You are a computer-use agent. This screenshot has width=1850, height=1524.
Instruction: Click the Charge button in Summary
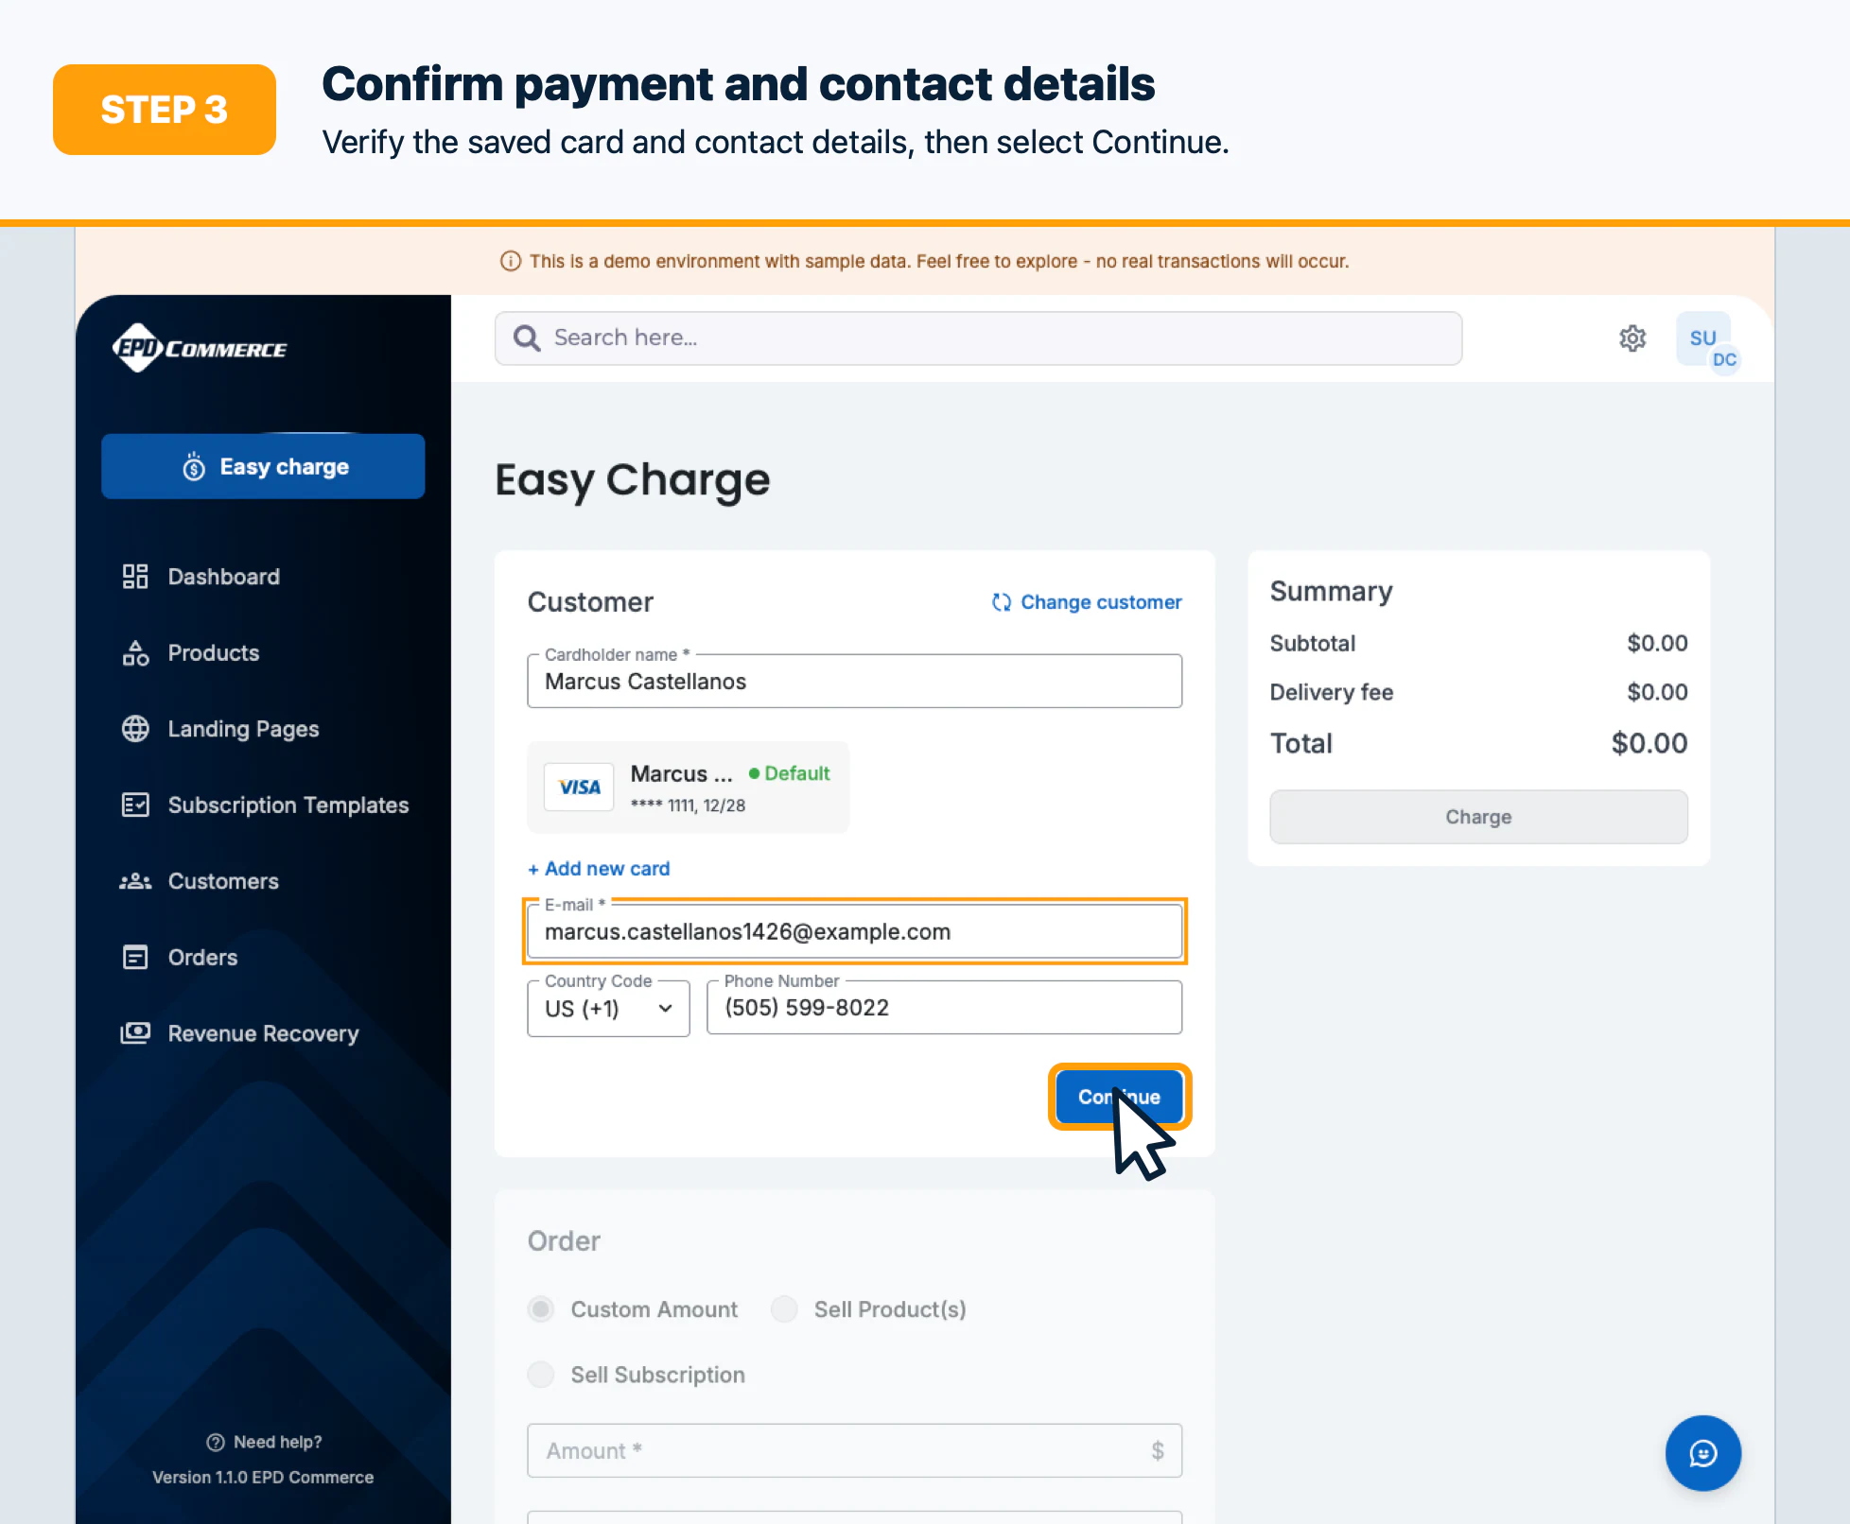(1478, 817)
